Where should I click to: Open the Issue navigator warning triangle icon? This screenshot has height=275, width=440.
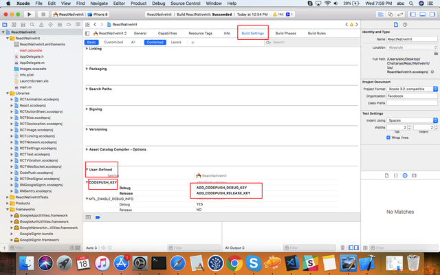click(x=41, y=25)
